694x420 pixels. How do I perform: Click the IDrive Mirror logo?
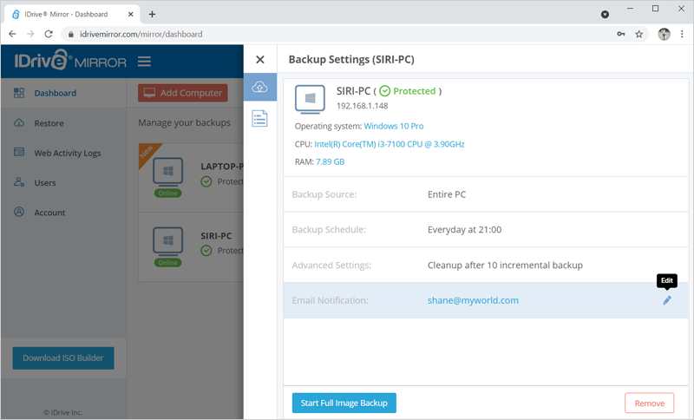[70, 61]
